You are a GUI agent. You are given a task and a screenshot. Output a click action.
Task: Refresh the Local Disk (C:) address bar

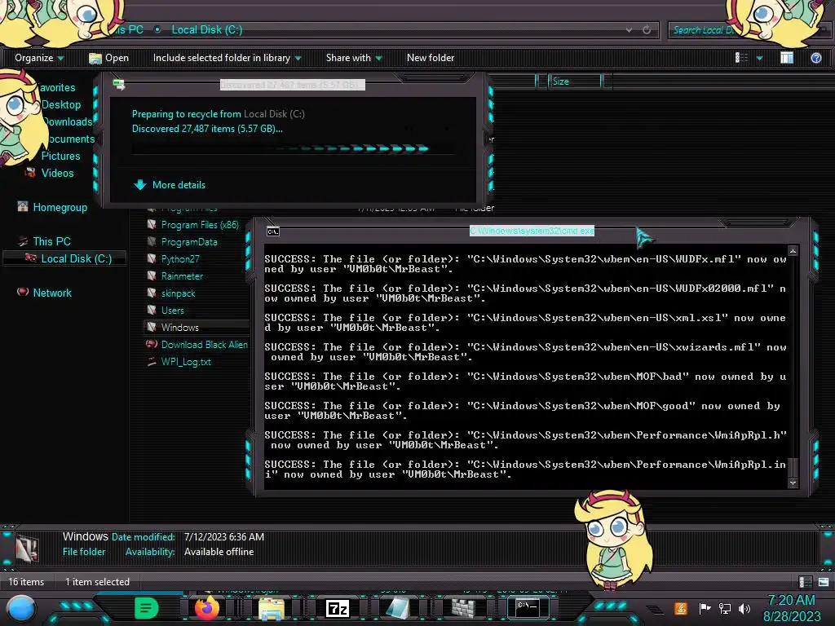coord(647,30)
